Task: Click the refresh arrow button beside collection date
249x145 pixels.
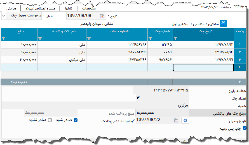Action: click(185, 120)
